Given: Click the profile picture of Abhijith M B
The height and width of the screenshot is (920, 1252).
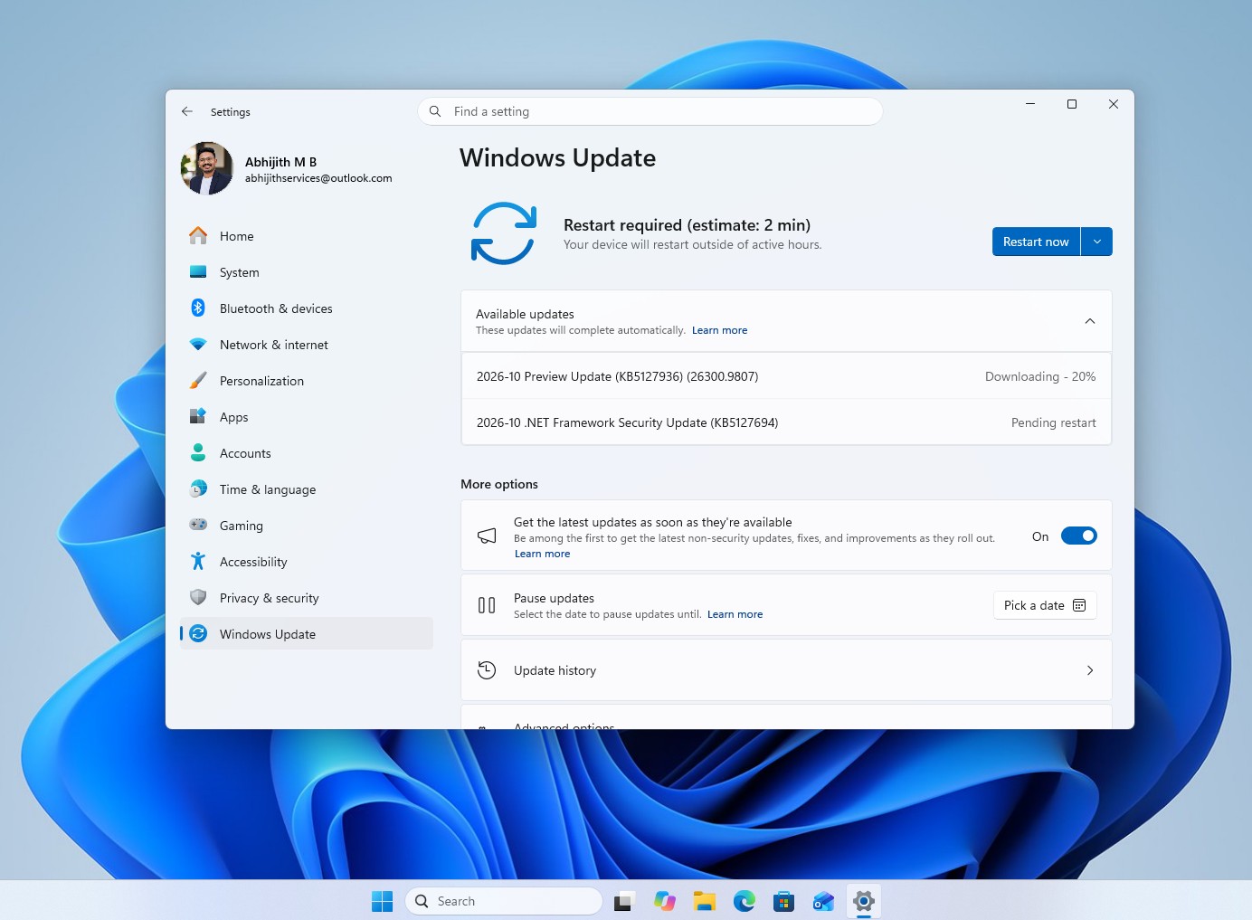Looking at the screenshot, I should click(x=207, y=168).
